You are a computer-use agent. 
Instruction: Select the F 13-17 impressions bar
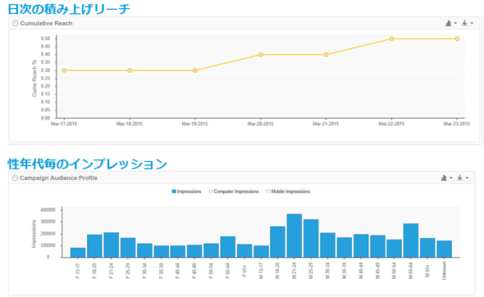click(78, 252)
